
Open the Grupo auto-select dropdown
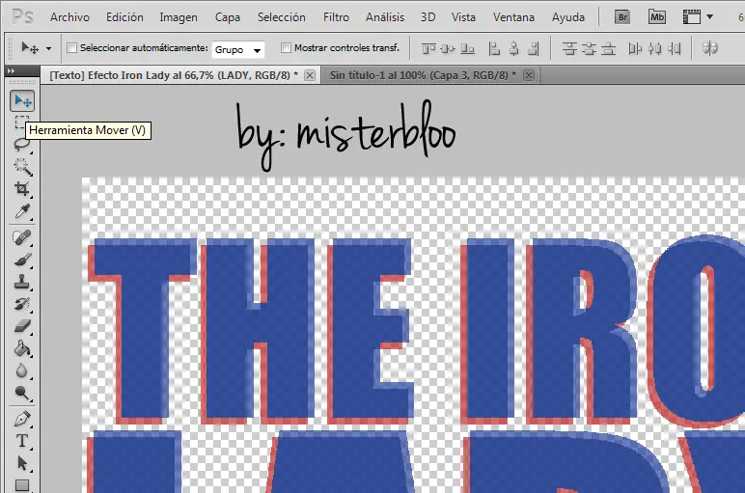(238, 49)
